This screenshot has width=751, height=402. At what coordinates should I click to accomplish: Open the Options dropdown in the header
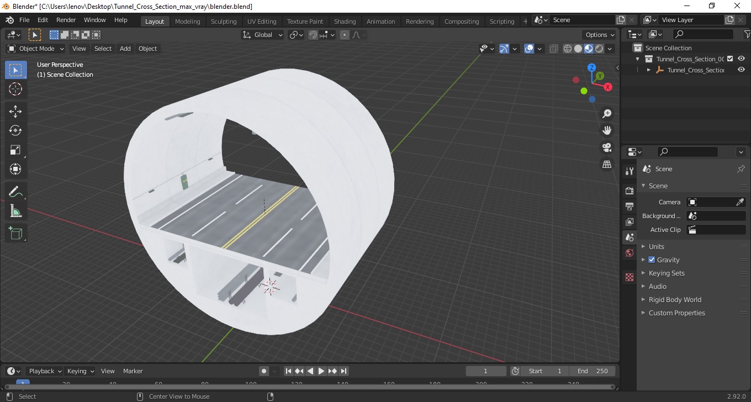click(x=600, y=35)
